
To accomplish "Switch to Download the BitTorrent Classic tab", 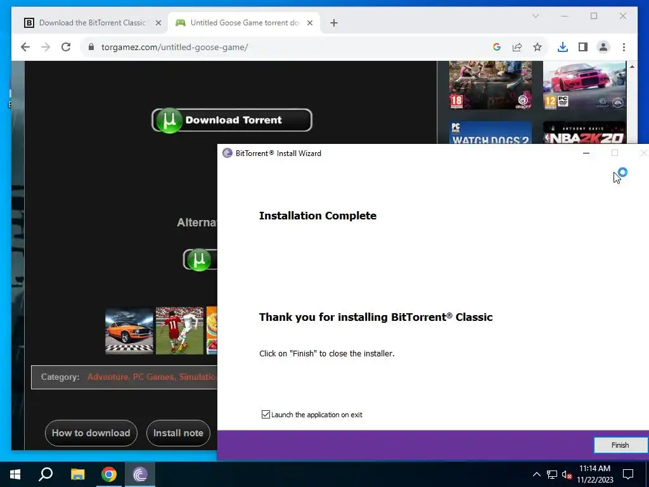I will 92,23.
